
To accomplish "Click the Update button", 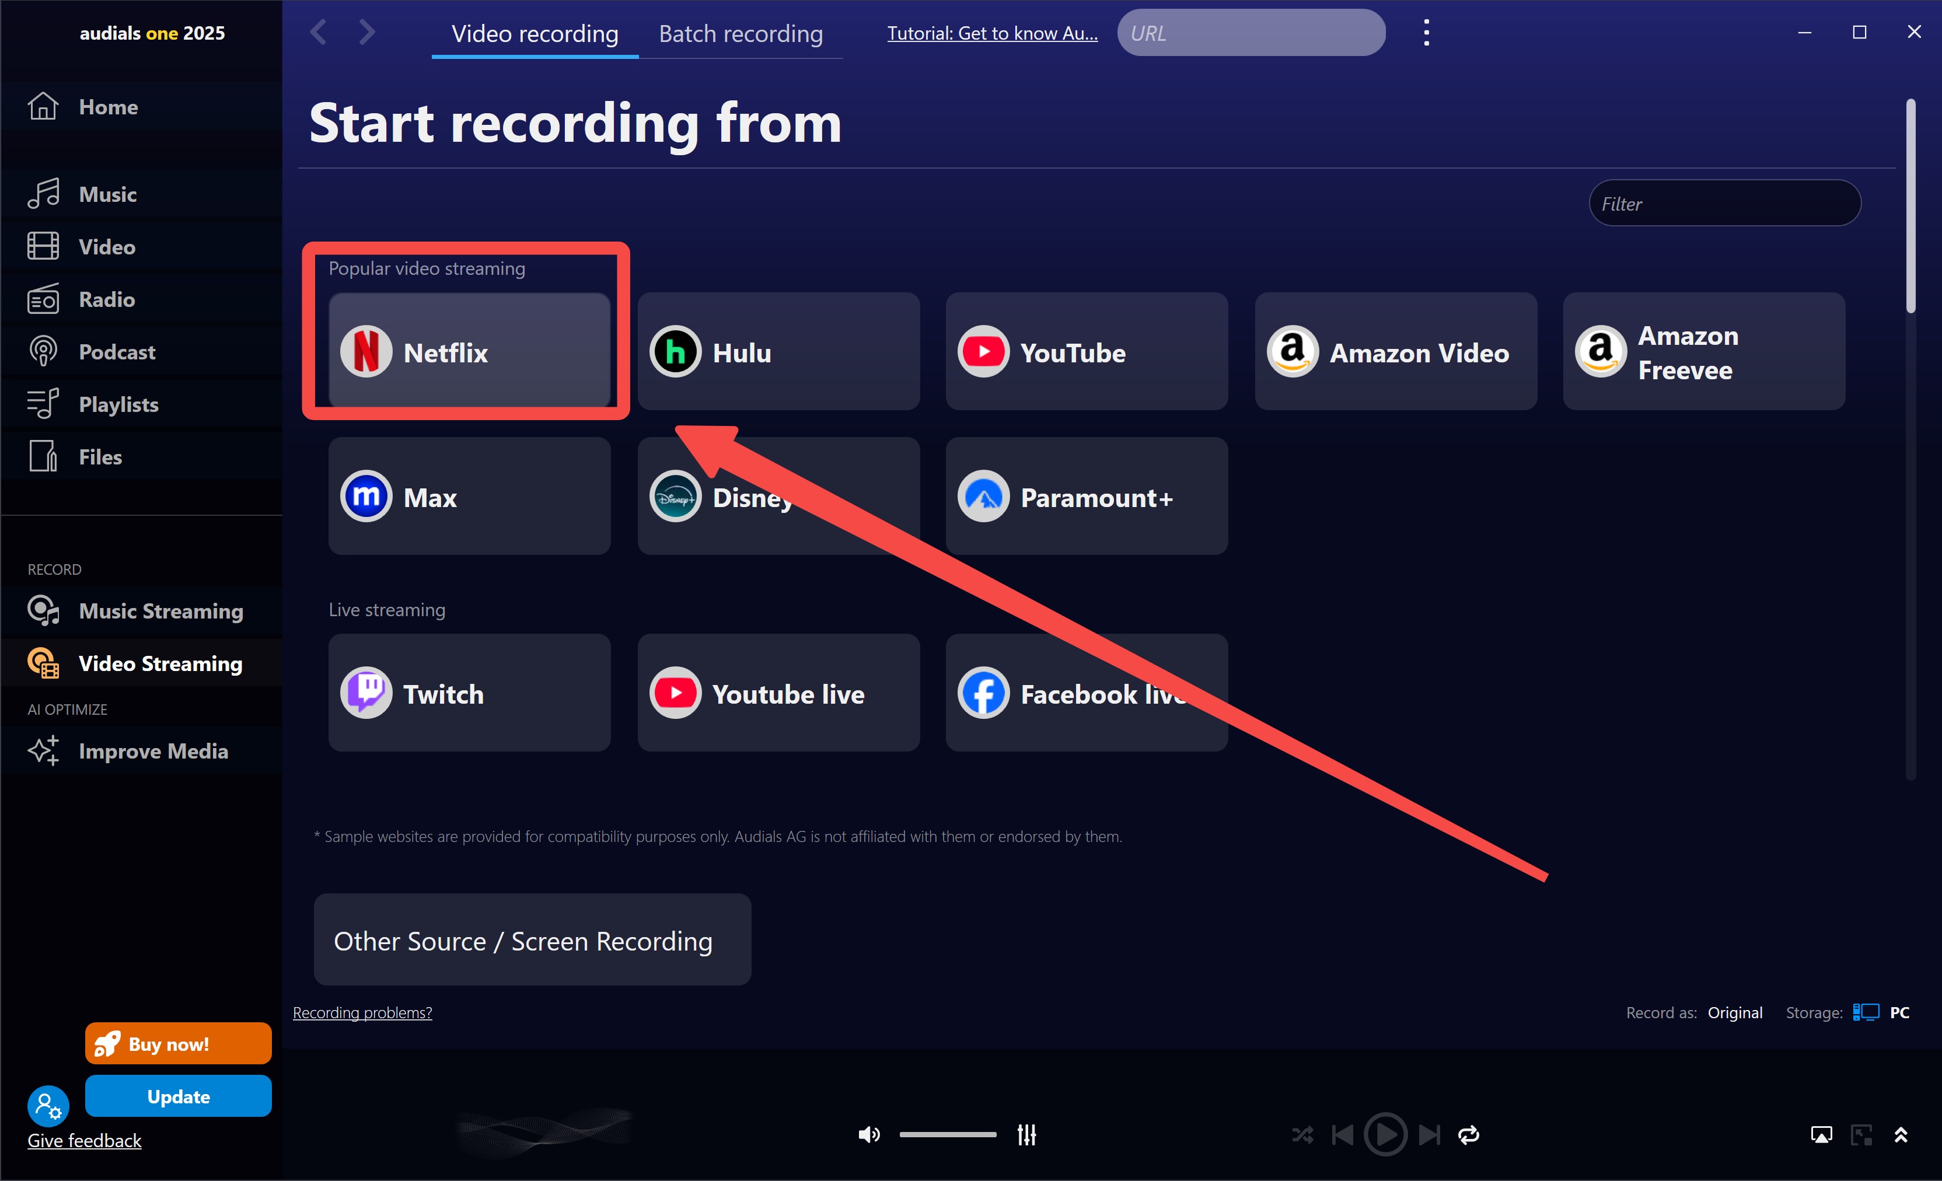I will point(178,1096).
